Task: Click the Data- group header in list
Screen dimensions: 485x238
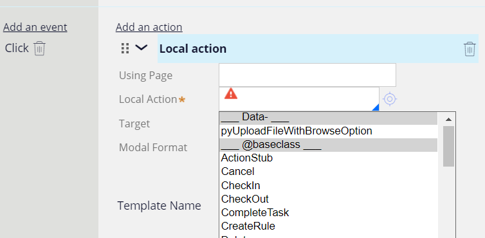Action: click(328, 118)
